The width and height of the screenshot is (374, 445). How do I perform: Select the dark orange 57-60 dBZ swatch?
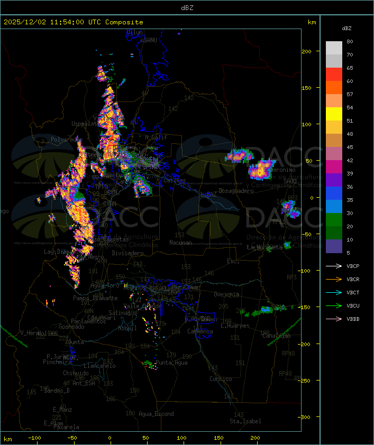tap(334, 88)
